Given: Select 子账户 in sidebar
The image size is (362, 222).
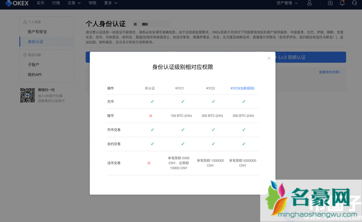Looking at the screenshot, I should point(33,65).
